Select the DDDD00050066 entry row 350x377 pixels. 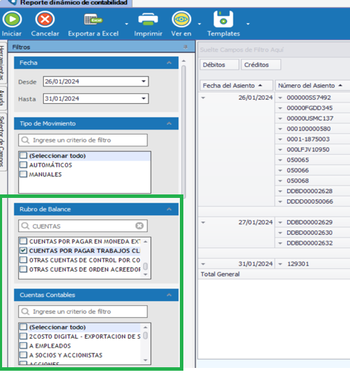pos(312,201)
